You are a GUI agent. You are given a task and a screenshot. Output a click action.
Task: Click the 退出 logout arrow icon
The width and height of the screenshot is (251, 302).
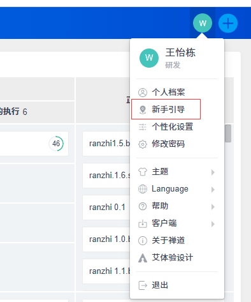pyautogui.click(x=143, y=285)
